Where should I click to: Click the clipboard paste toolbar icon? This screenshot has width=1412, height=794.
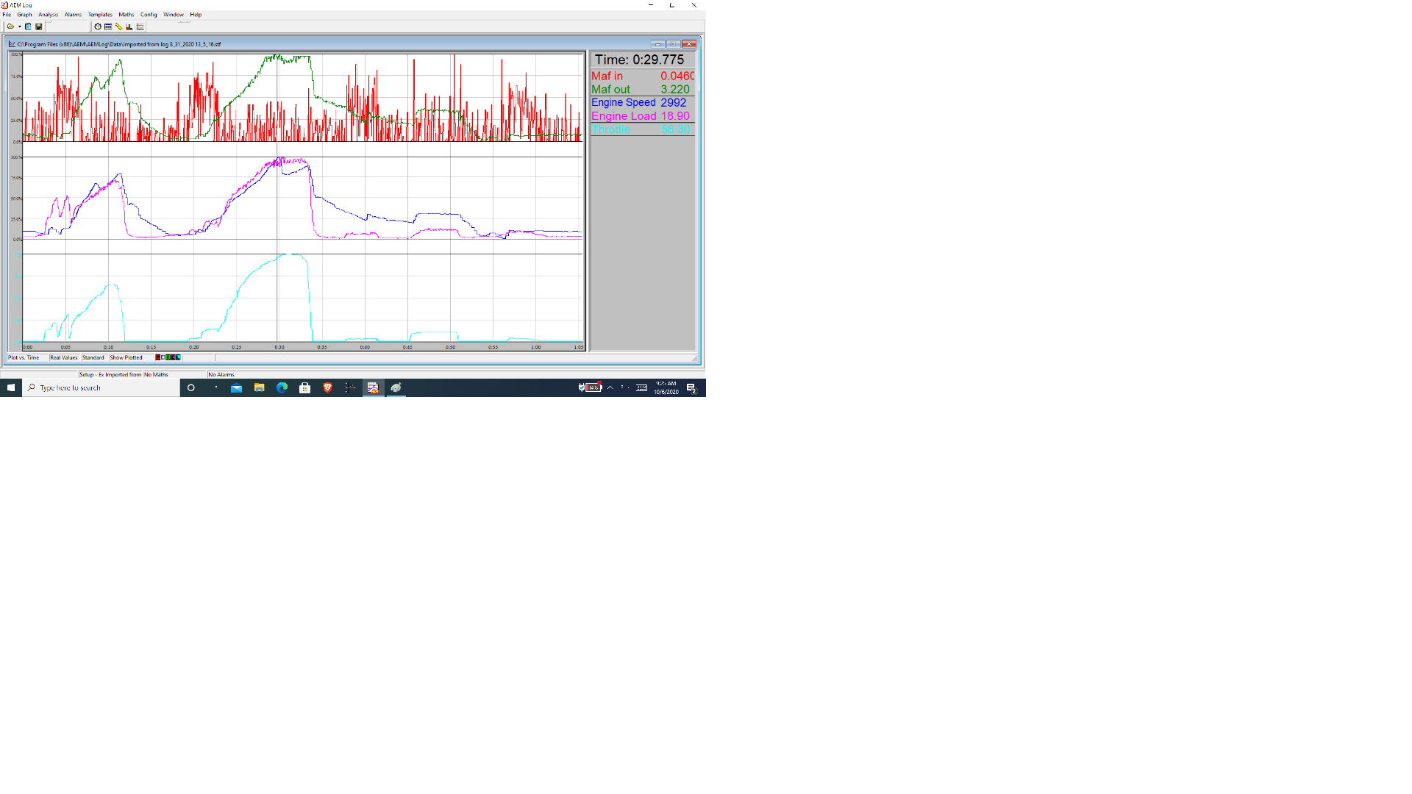point(29,26)
